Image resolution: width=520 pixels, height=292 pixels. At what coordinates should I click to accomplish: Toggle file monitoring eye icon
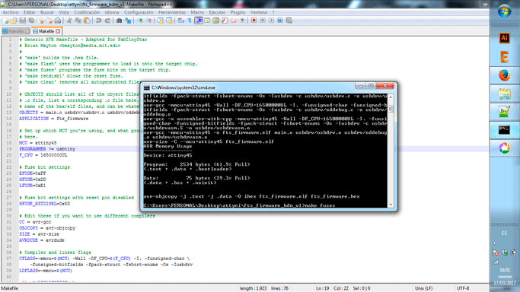242,21
